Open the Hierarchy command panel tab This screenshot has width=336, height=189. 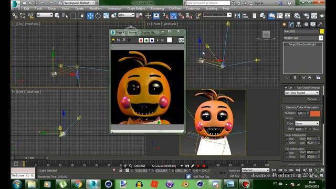(299, 25)
